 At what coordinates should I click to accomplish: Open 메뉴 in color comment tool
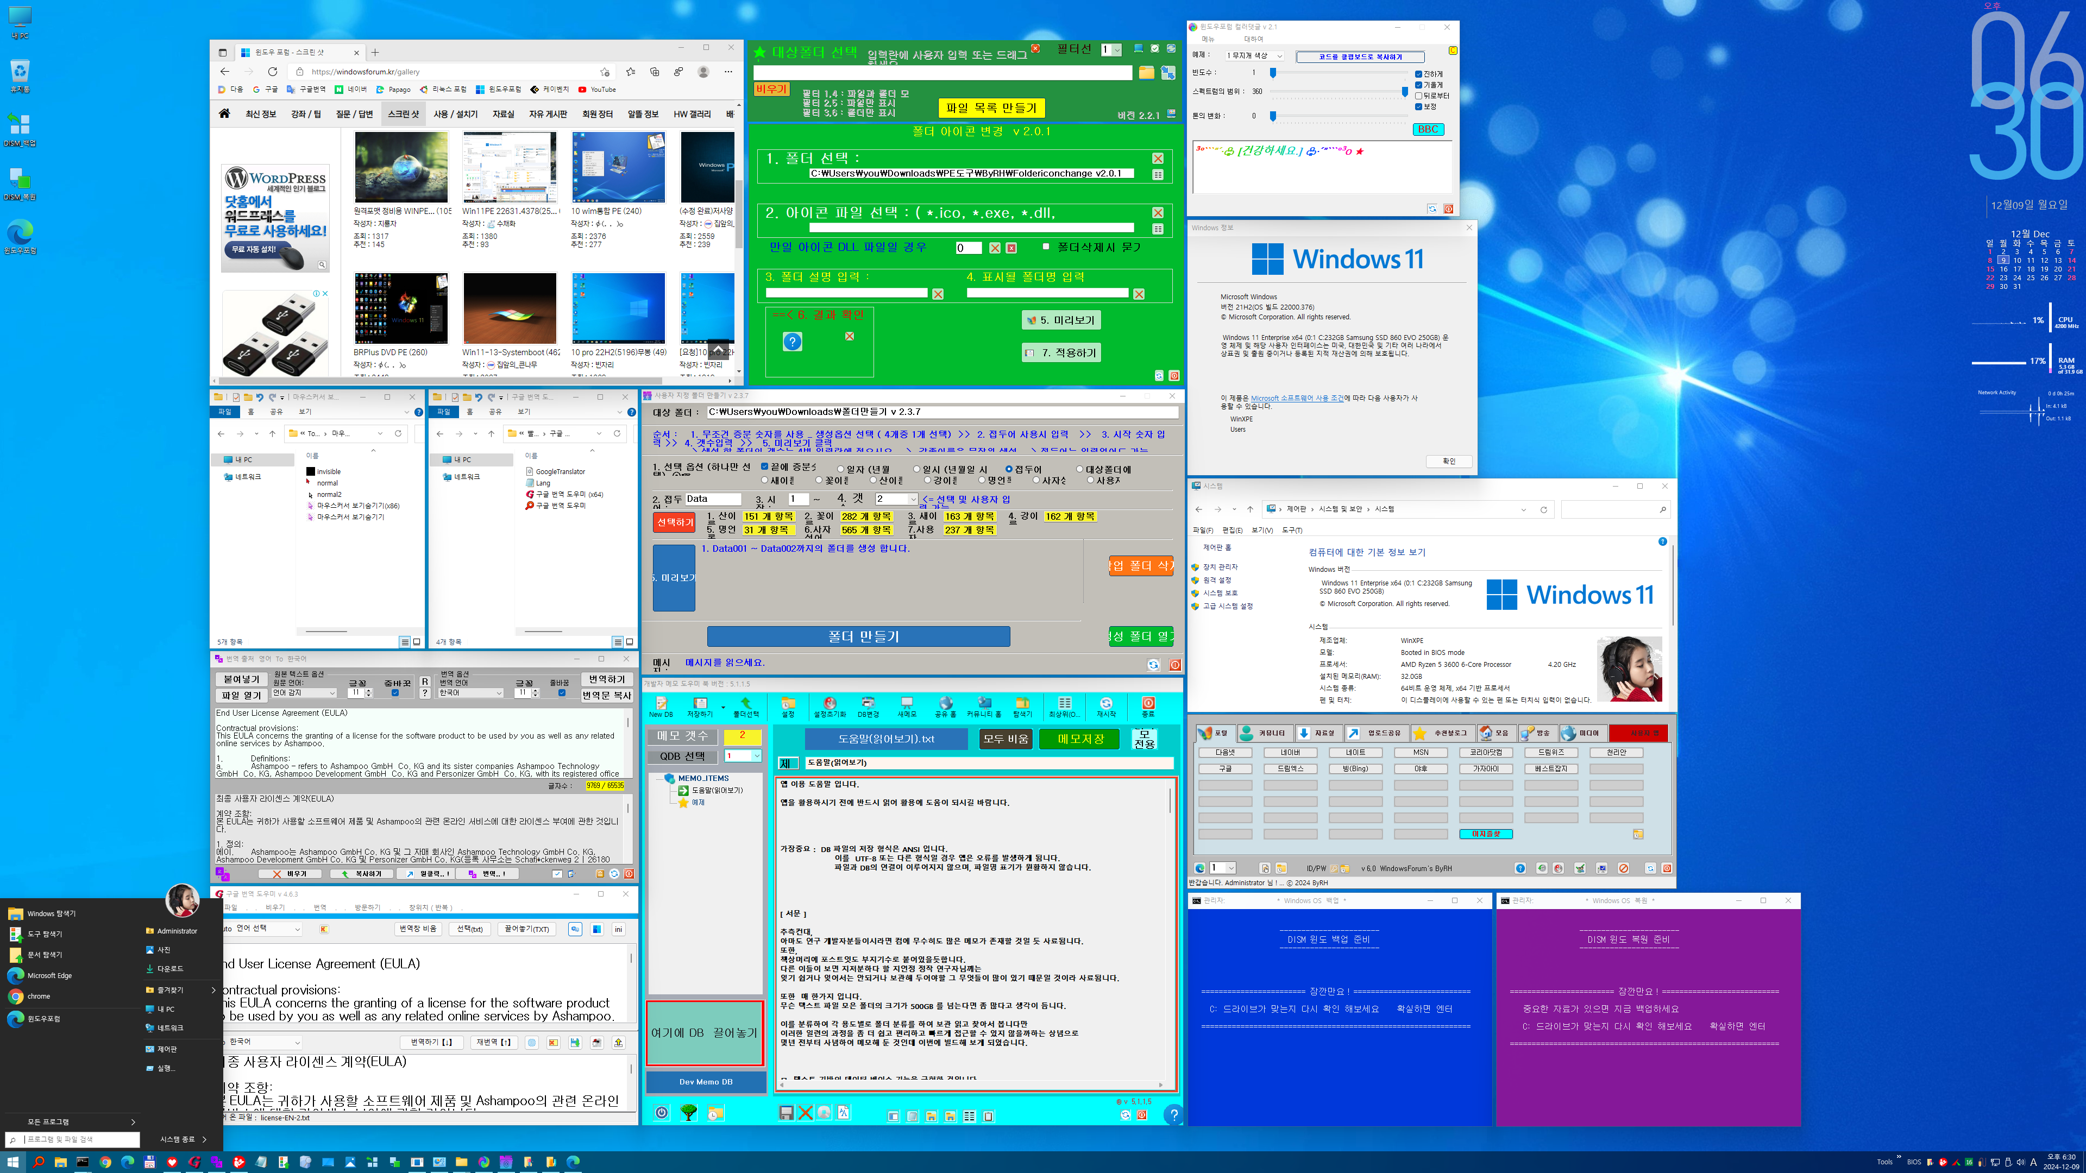[x=1208, y=39]
